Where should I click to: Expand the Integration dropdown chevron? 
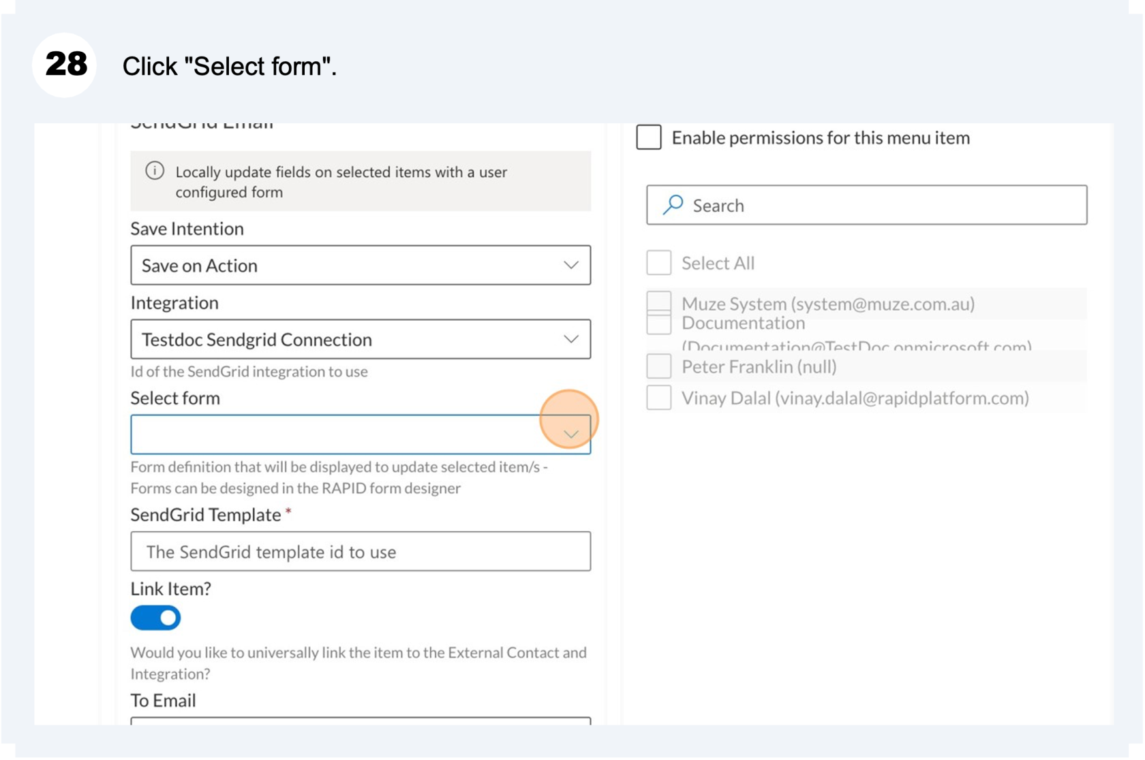(x=571, y=339)
